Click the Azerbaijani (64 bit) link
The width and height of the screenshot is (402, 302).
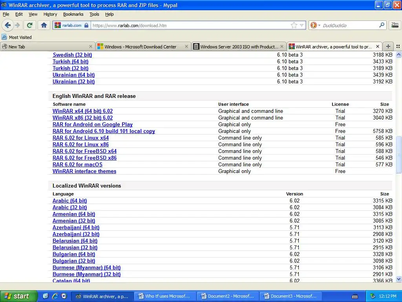pyautogui.click(x=76, y=227)
